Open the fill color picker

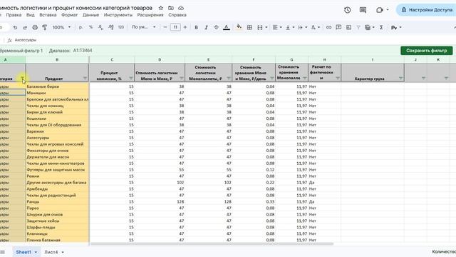coord(239,27)
